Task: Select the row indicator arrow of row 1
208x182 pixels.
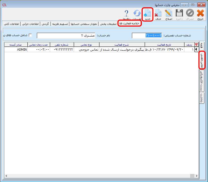Action: click(x=196, y=50)
